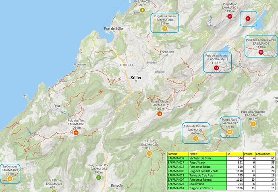Select the Puig de sa Bassa table cell

coord(208,167)
